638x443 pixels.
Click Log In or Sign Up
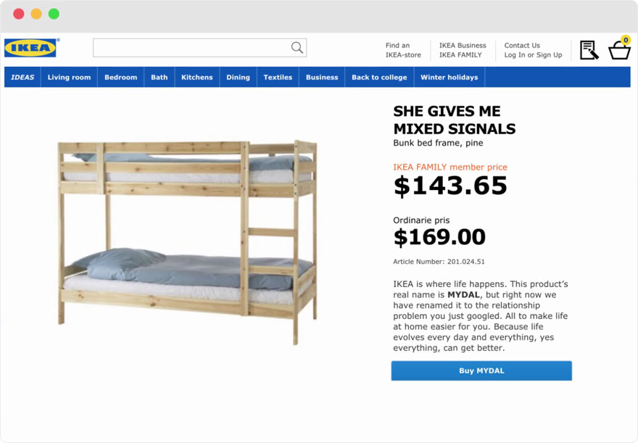(x=533, y=55)
